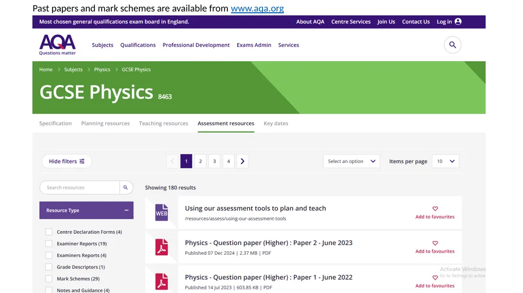Click the Showing 180 results text
The image size is (523, 293).
coord(171,188)
